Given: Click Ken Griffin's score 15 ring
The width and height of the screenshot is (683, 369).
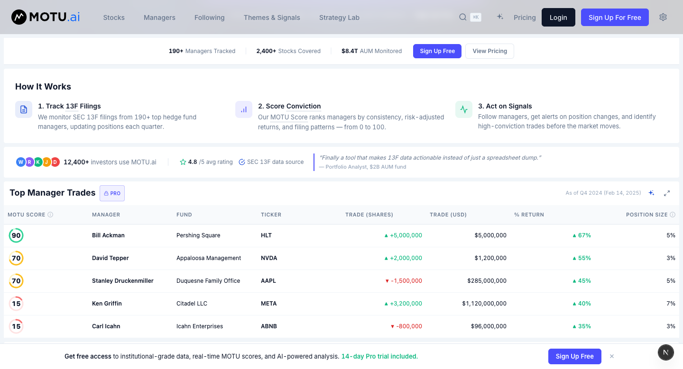Looking at the screenshot, I should click(16, 304).
